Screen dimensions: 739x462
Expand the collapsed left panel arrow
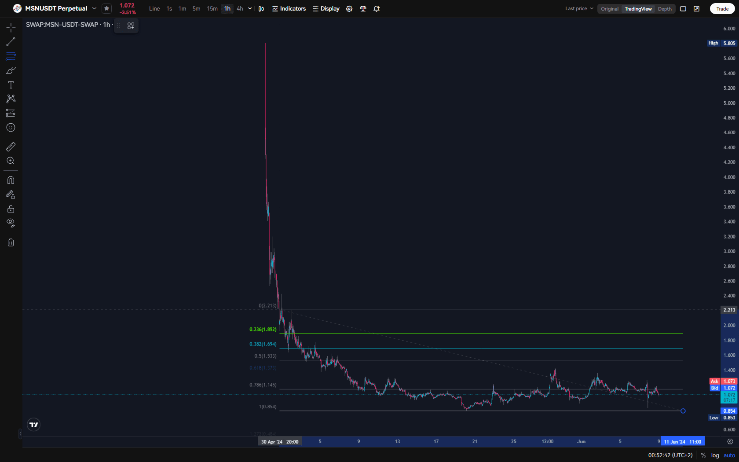click(20, 434)
